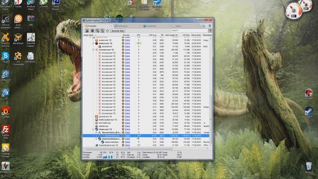Sort by the CPU column header
This screenshot has width=318, height=179.
click(x=139, y=35)
